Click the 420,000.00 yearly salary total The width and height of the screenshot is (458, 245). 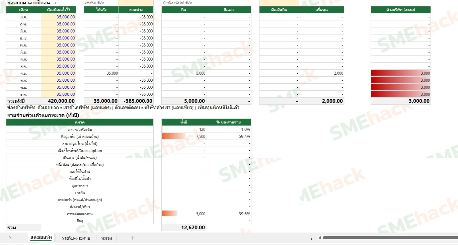(59, 101)
